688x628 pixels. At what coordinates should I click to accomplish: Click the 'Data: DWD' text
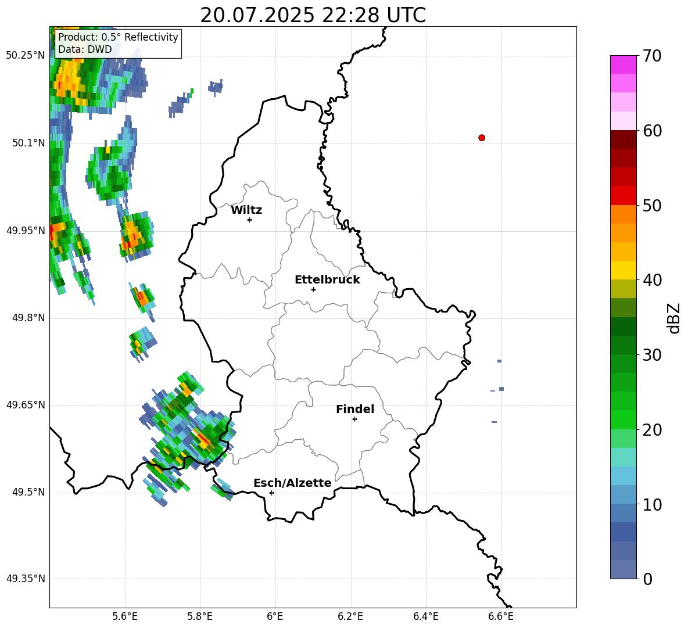85,49
